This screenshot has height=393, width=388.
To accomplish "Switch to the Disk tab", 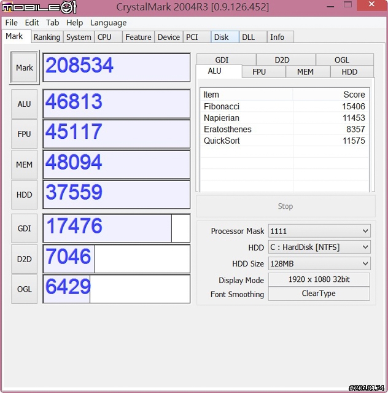I will point(225,37).
